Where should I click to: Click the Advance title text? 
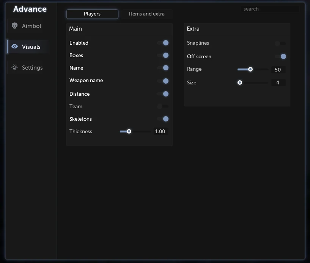30,9
